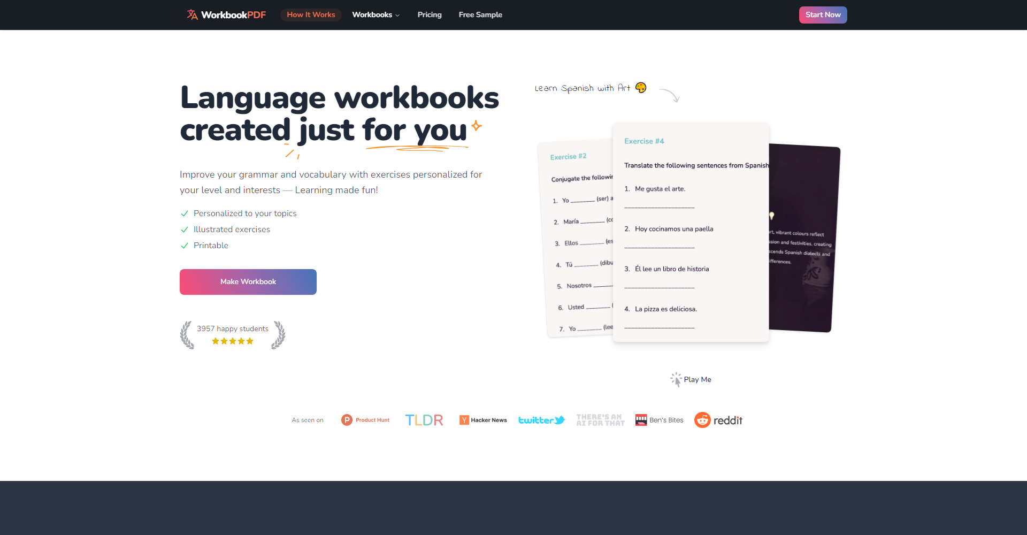This screenshot has width=1027, height=535.
Task: Click the Make Workbook button
Action: (x=248, y=281)
